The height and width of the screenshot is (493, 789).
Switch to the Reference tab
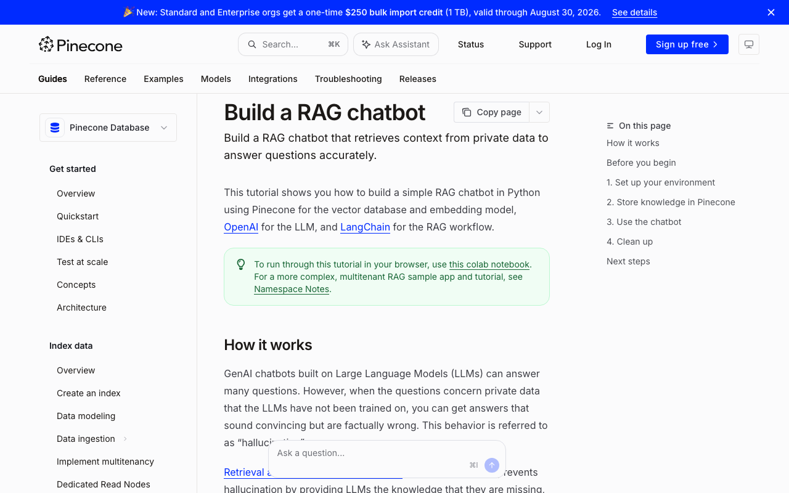tap(105, 79)
